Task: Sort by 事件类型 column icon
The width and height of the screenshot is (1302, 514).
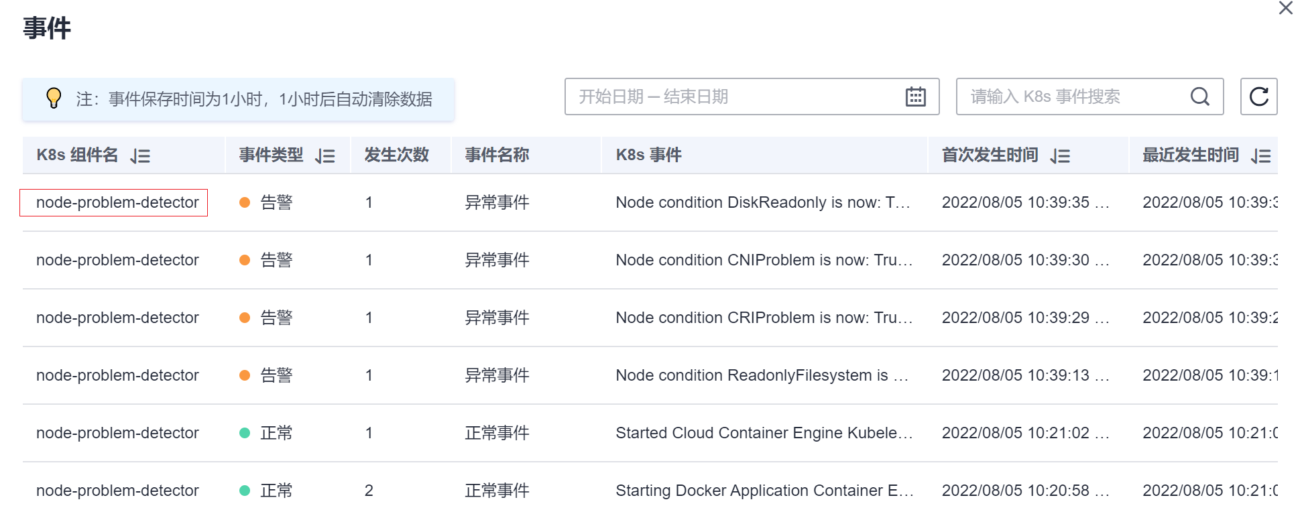Action: (x=325, y=156)
